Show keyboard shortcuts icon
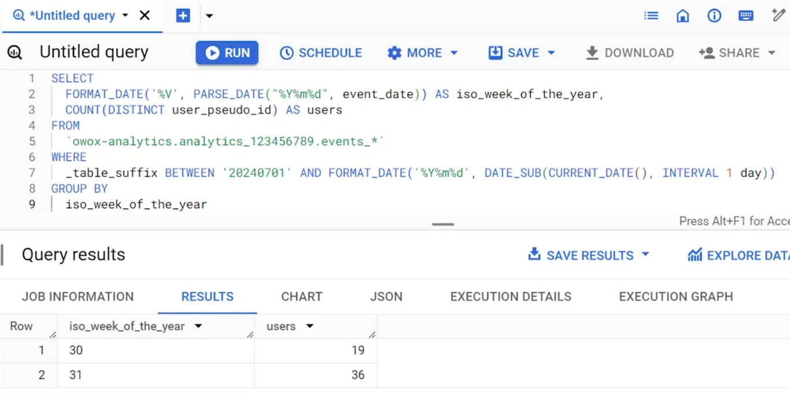Screen dimensions: 790x394 (x=746, y=16)
